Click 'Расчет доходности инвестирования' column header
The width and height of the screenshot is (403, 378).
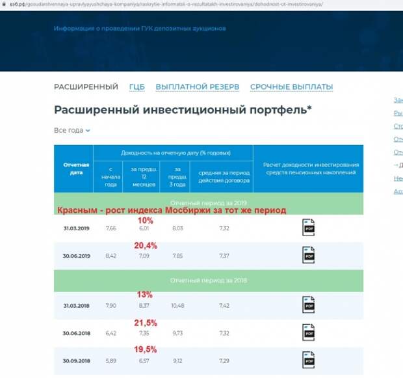308,169
